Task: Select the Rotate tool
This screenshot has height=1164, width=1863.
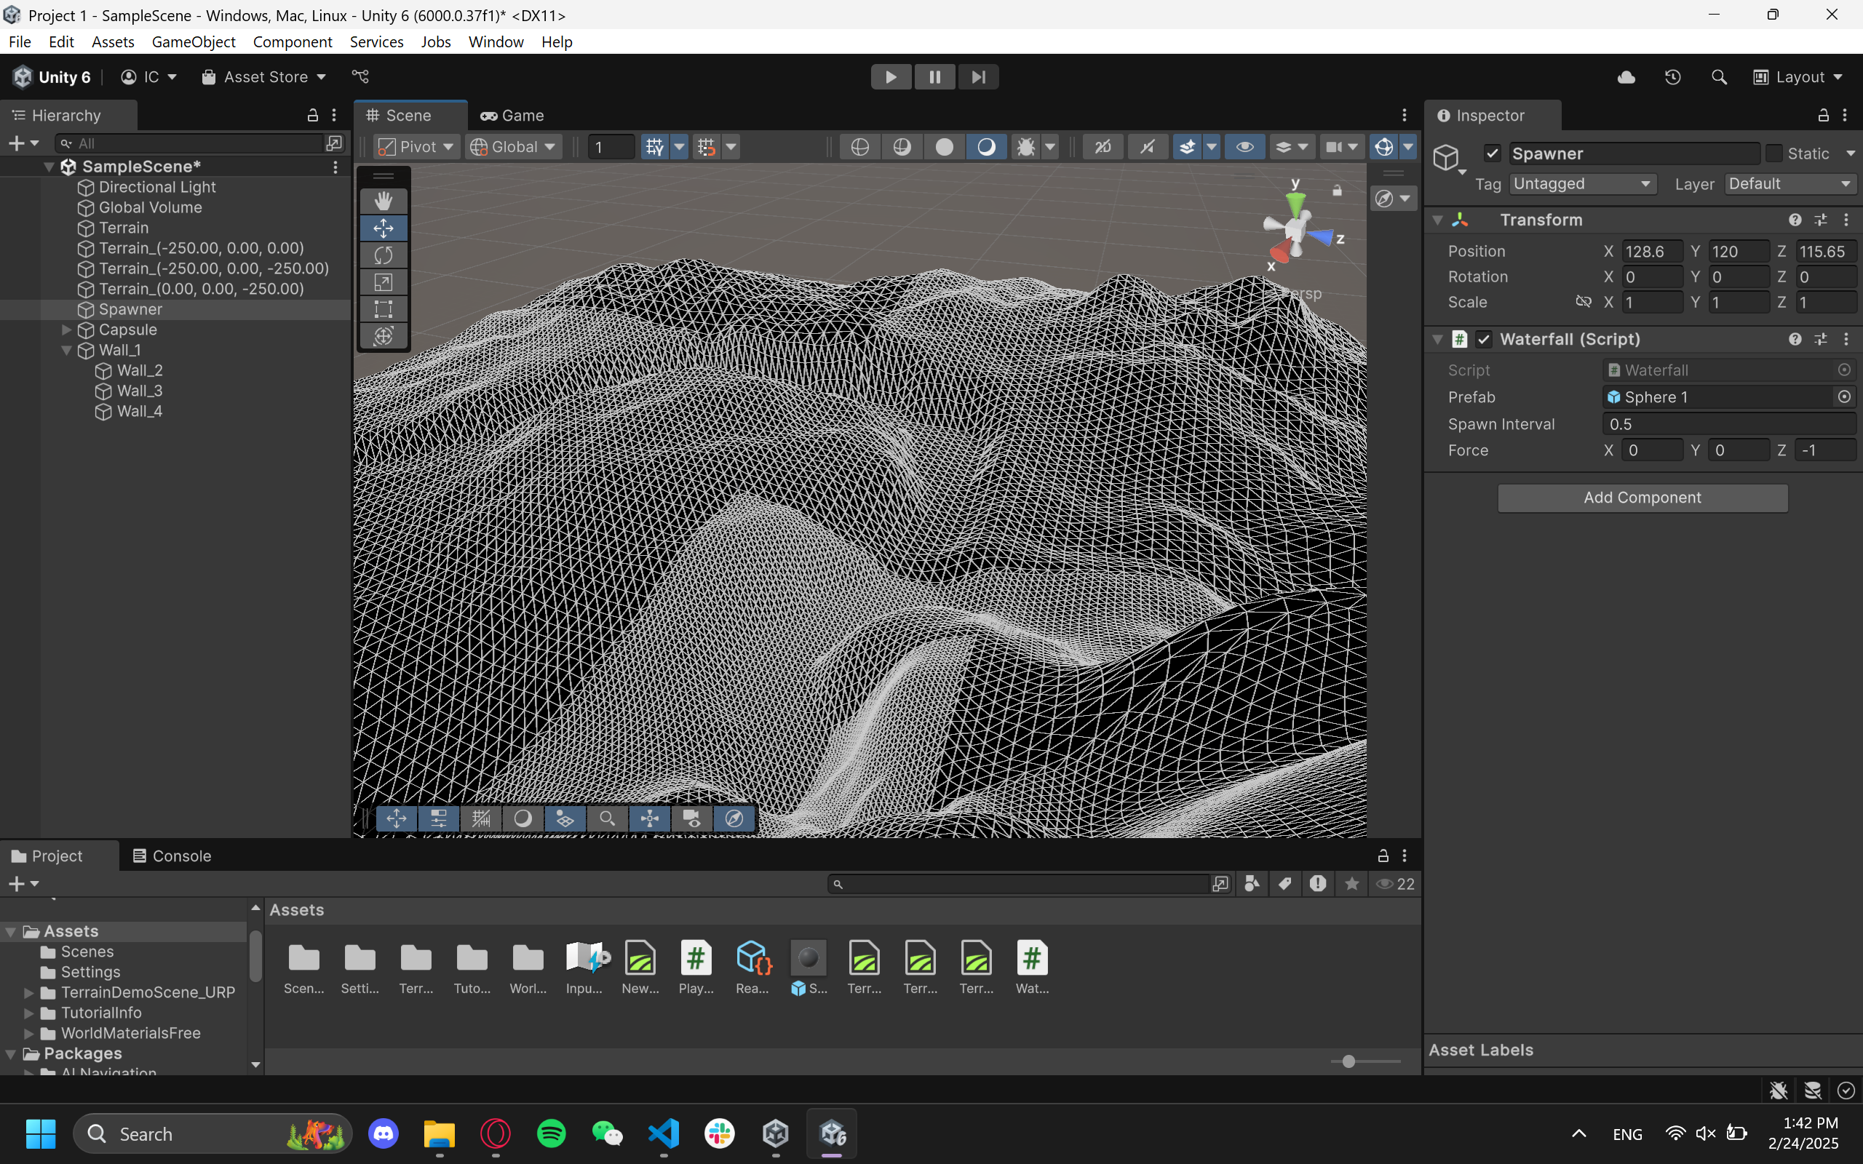Action: [x=384, y=255]
